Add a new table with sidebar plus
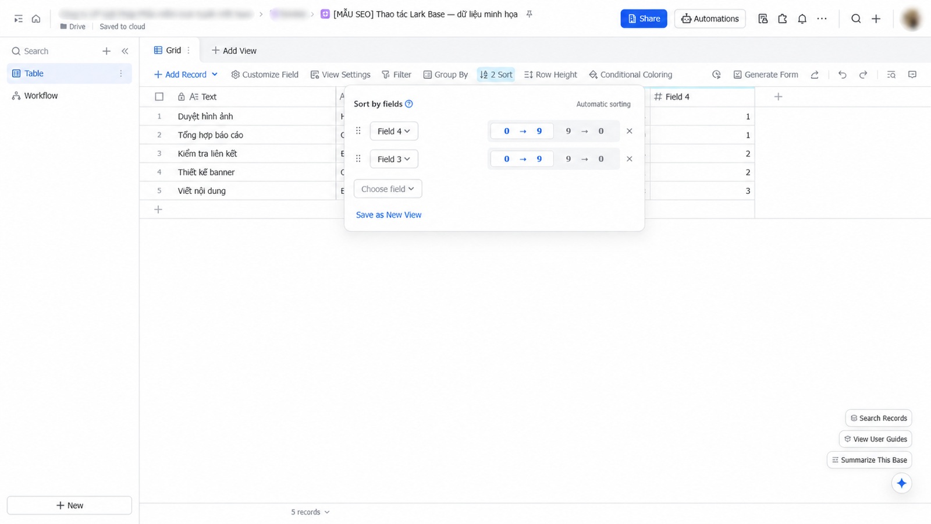Viewport: 931px width, 524px height. [x=106, y=51]
